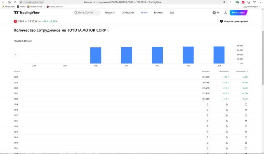
Task: Click the 2017 row change lock icon
Action: 226,115
